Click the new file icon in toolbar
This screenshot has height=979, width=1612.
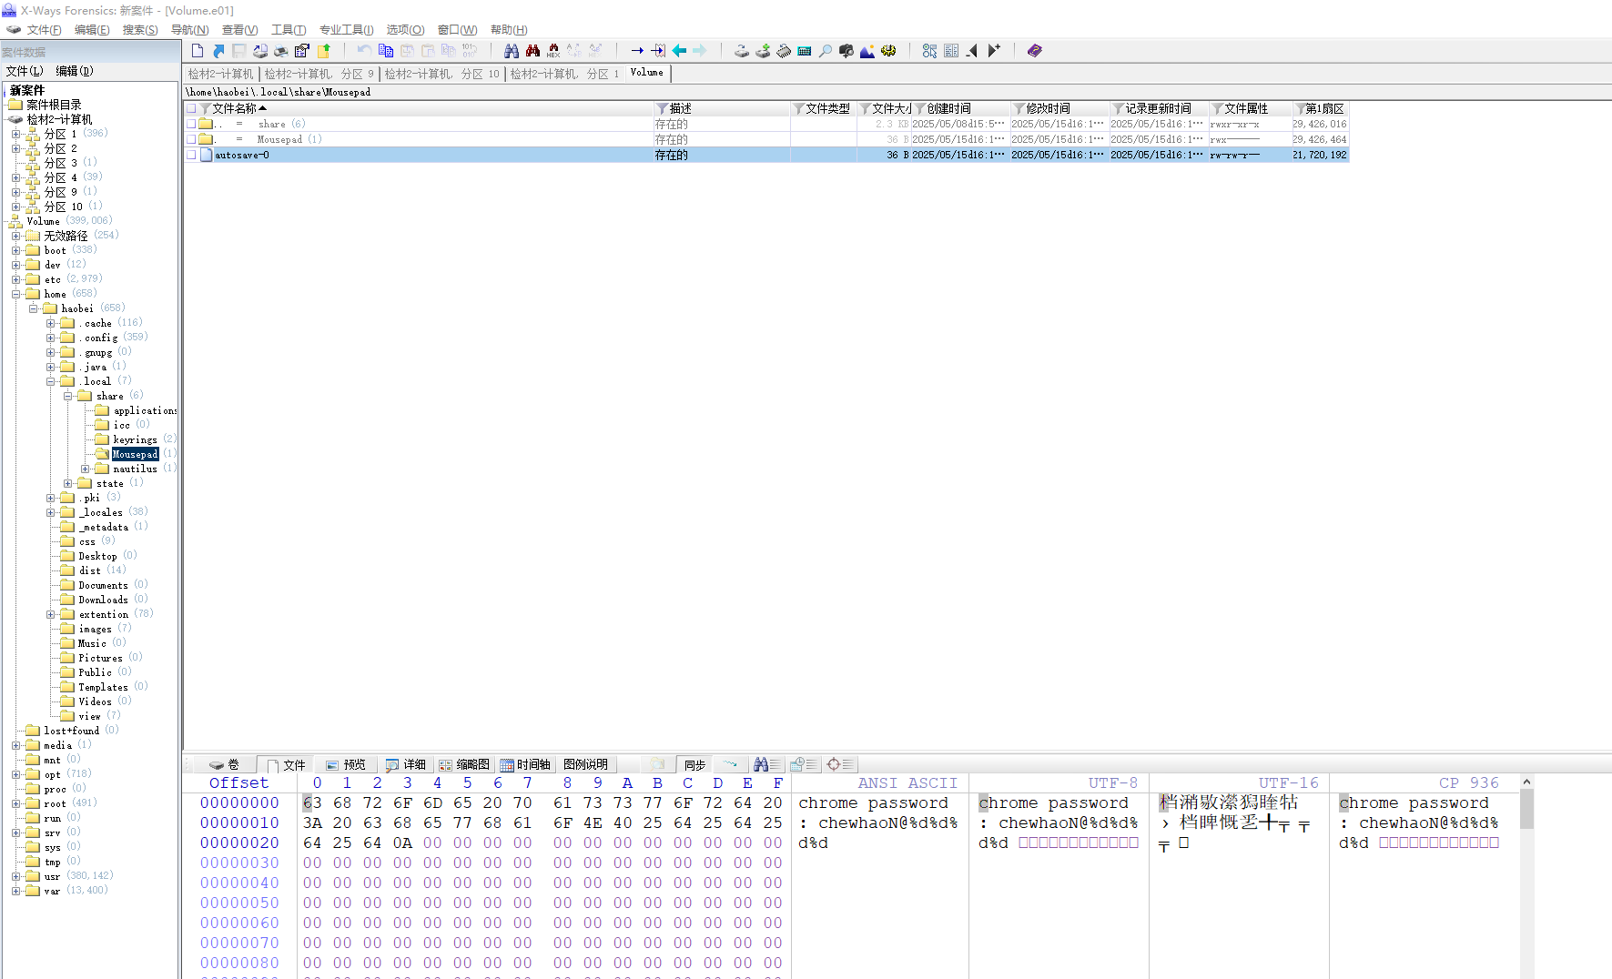pyautogui.click(x=198, y=51)
